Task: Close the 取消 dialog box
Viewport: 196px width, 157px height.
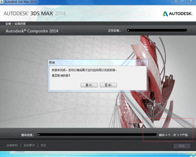Action: coord(141,61)
